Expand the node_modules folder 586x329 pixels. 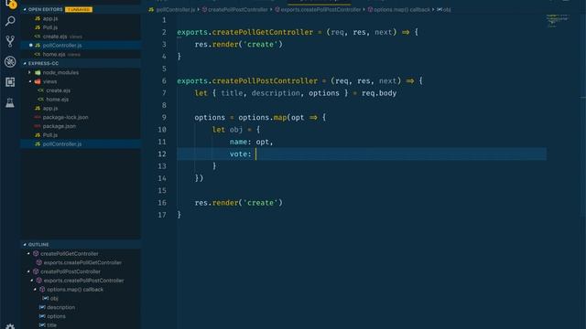point(30,72)
